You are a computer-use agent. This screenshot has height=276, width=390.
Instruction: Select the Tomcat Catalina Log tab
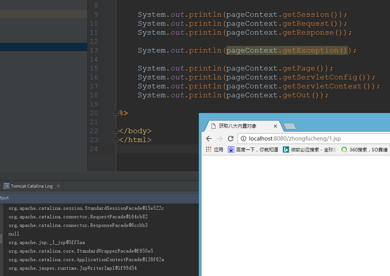tap(31, 186)
